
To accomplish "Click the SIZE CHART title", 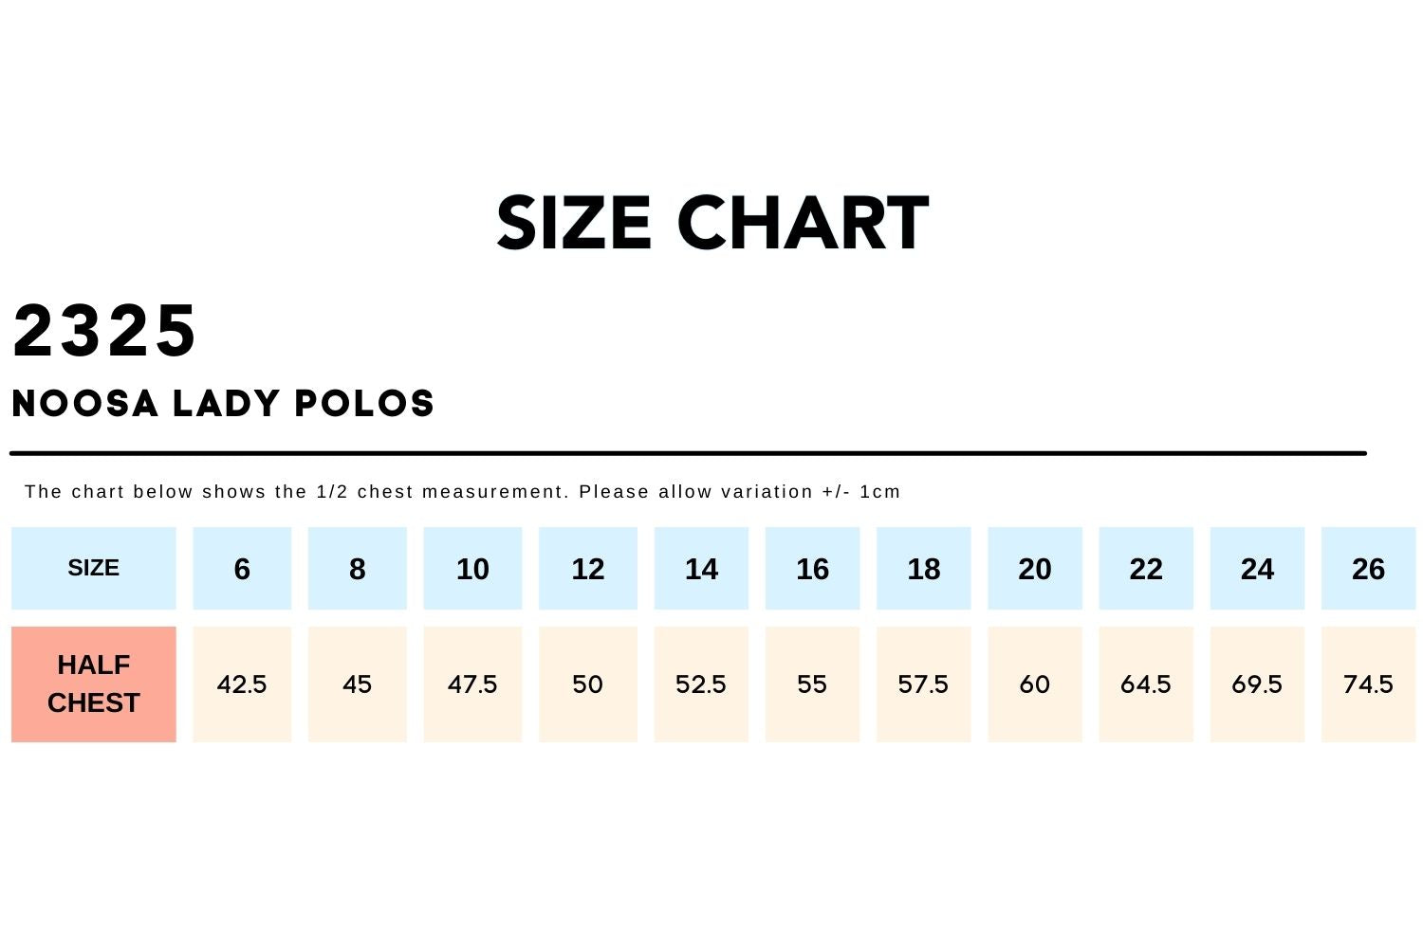I will tap(712, 224).
